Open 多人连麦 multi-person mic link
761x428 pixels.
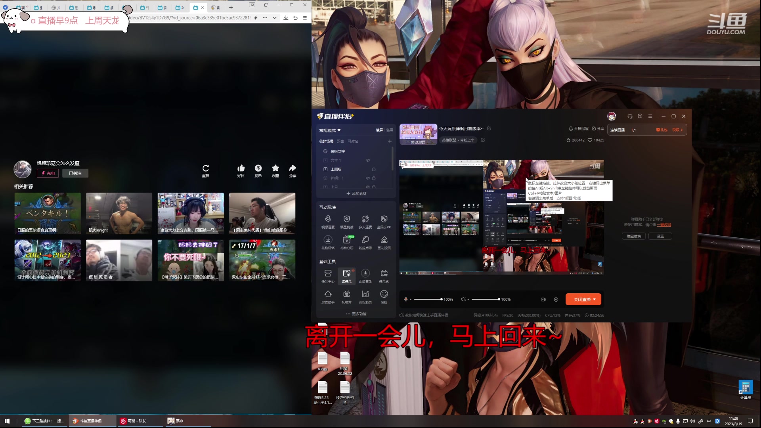tap(365, 222)
